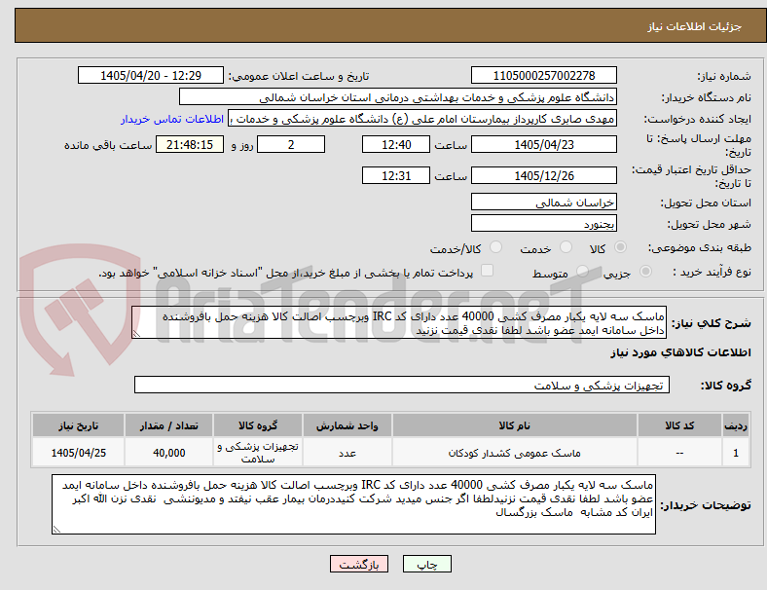Click the need date cell 1405/04/25
This screenshot has height=590, width=767.
[78, 453]
